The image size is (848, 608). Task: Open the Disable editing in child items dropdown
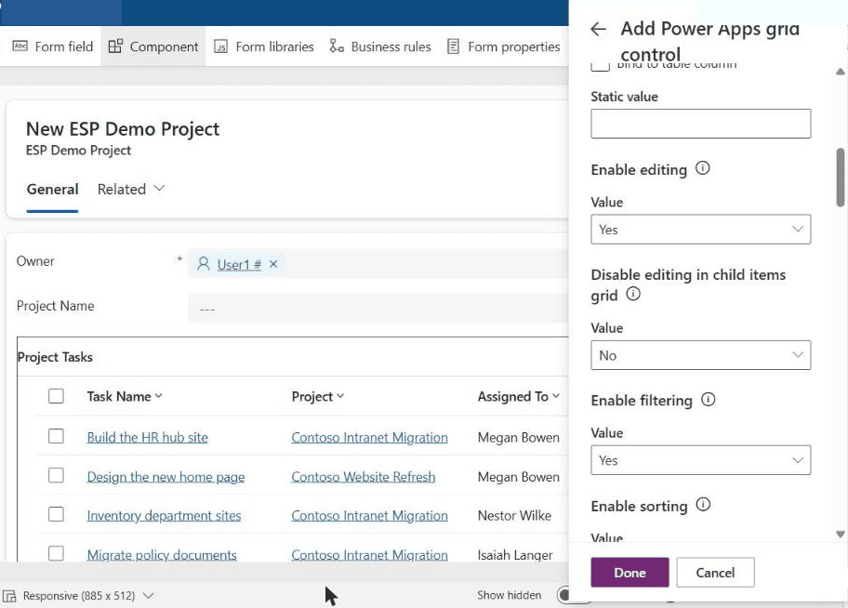(700, 355)
